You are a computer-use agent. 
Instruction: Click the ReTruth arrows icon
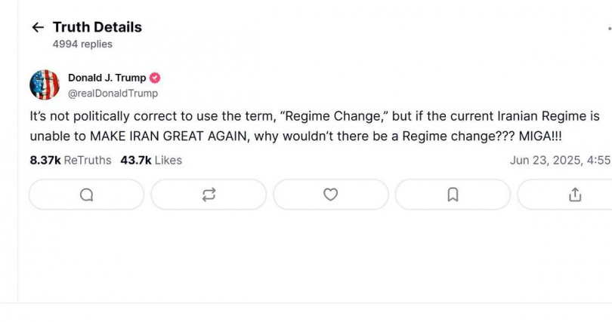[209, 195]
